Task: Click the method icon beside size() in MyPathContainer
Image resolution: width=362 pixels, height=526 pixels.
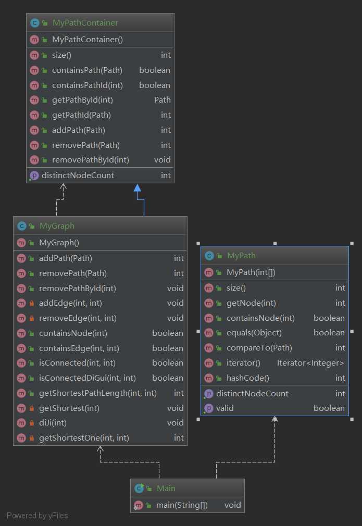Action: tap(34, 55)
